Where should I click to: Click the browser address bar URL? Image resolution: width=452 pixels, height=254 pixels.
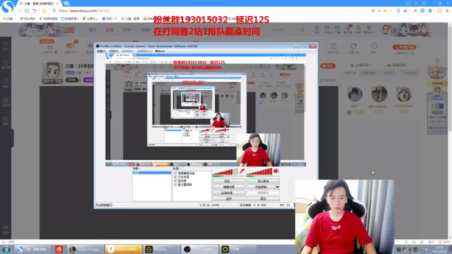point(84,11)
